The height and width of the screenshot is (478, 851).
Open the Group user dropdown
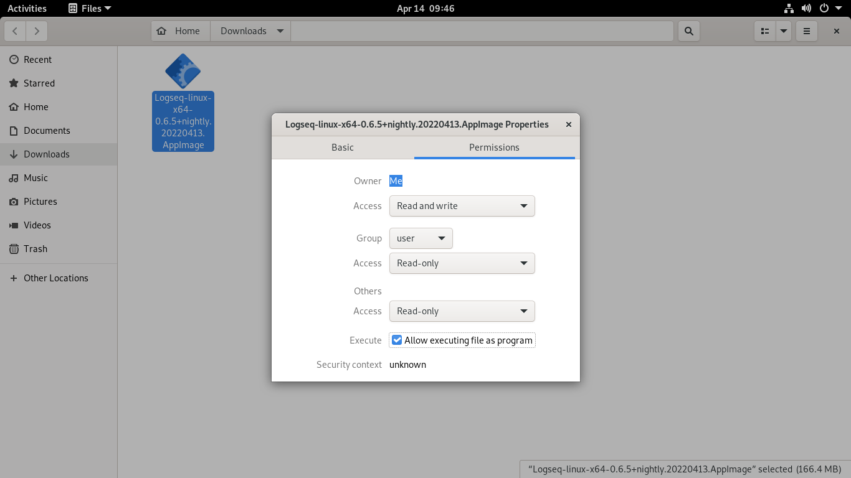click(421, 238)
